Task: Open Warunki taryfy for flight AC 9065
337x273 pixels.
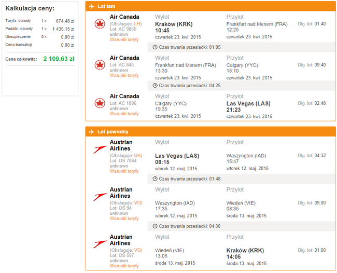Action: point(124,39)
